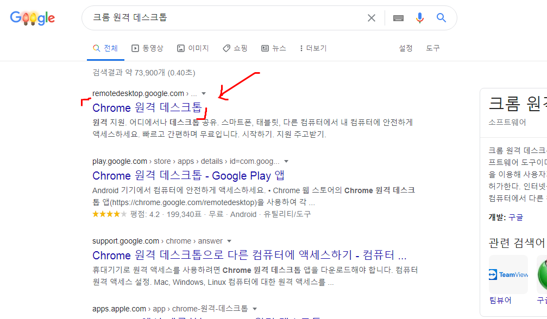
Task: Click the remotedesktop.google.com URL text
Action: 138,93
